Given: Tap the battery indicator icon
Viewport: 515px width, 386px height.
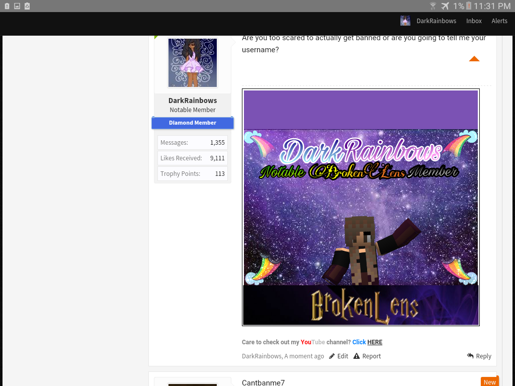Looking at the screenshot, I should (x=469, y=6).
